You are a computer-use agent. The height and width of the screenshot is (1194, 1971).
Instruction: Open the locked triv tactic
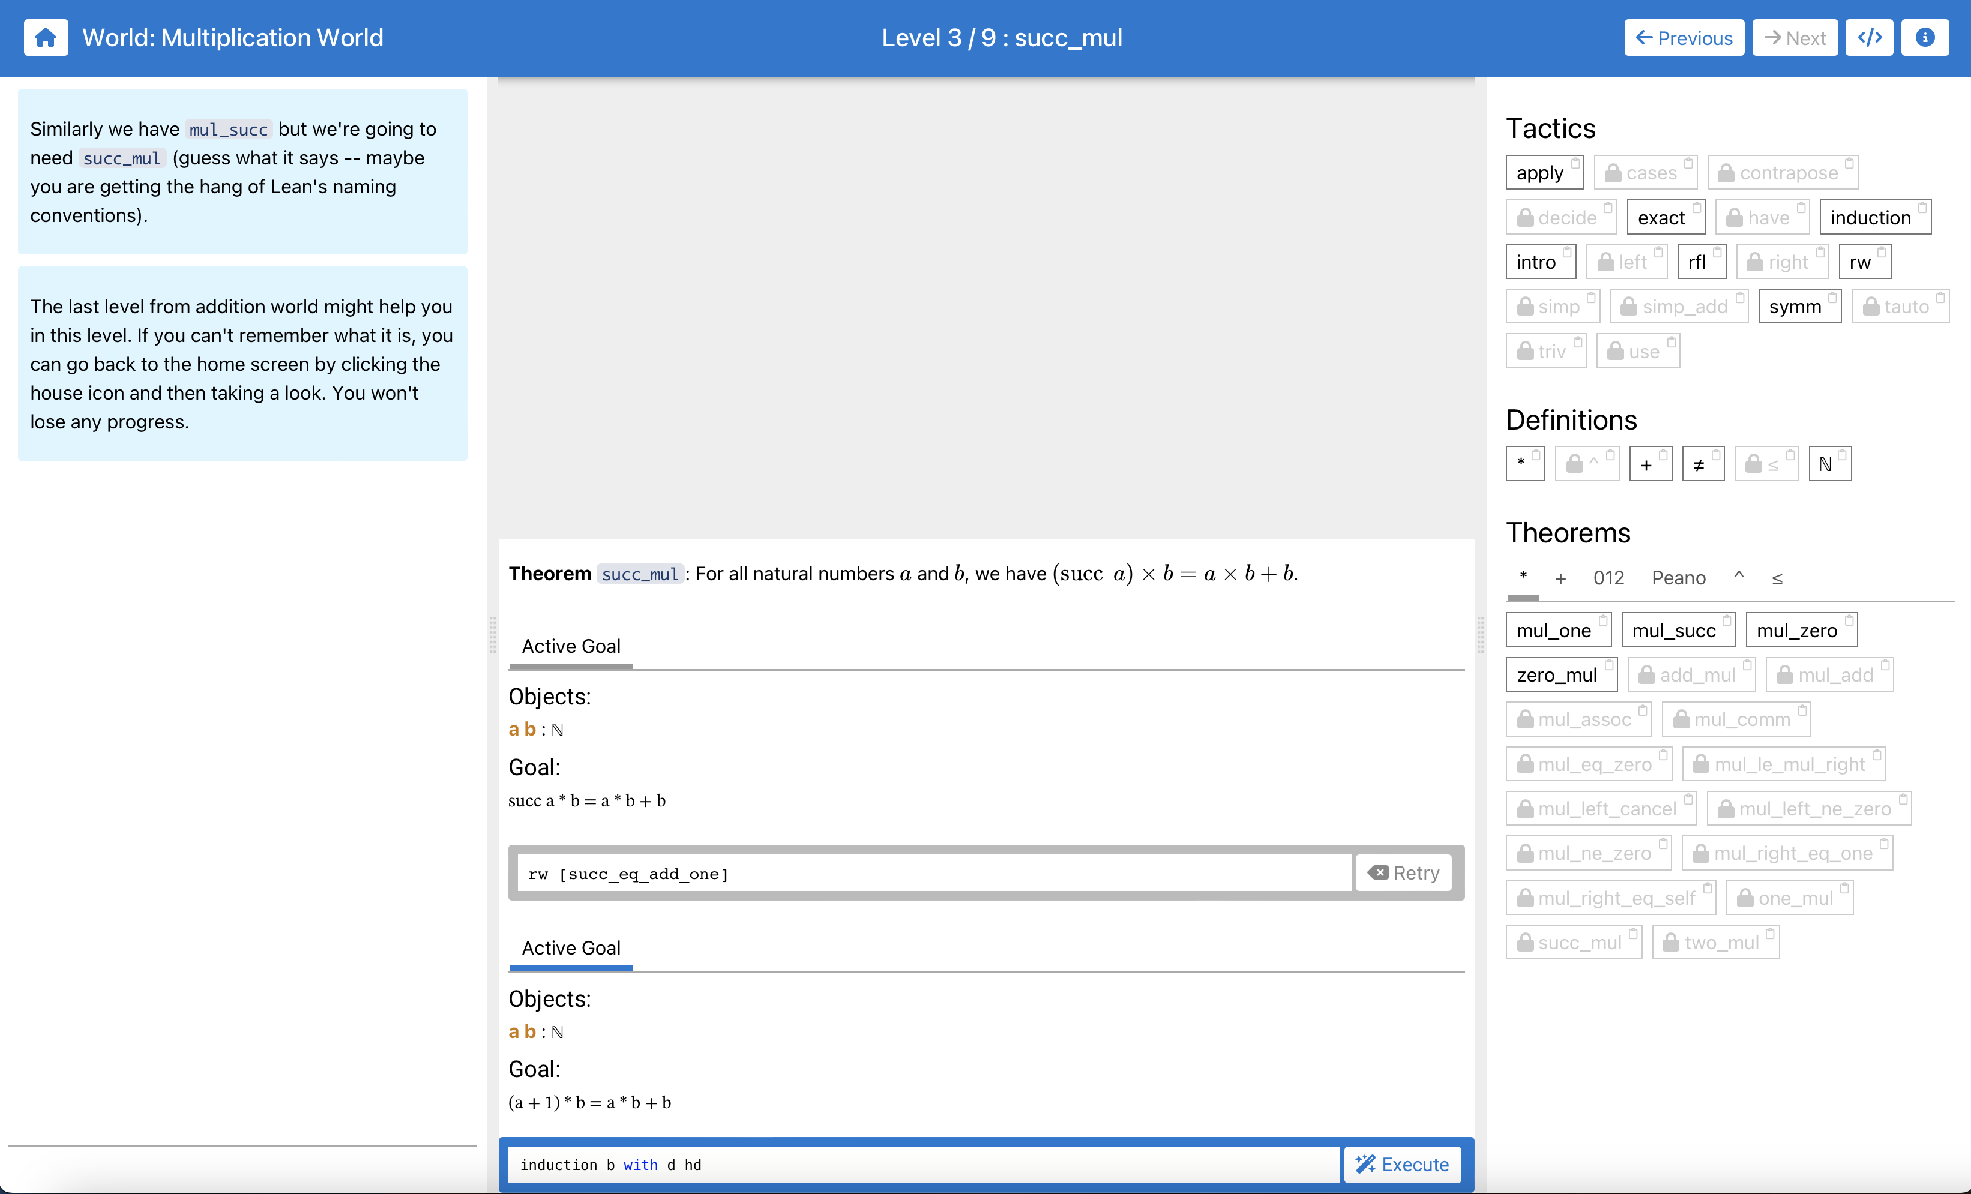1545,350
